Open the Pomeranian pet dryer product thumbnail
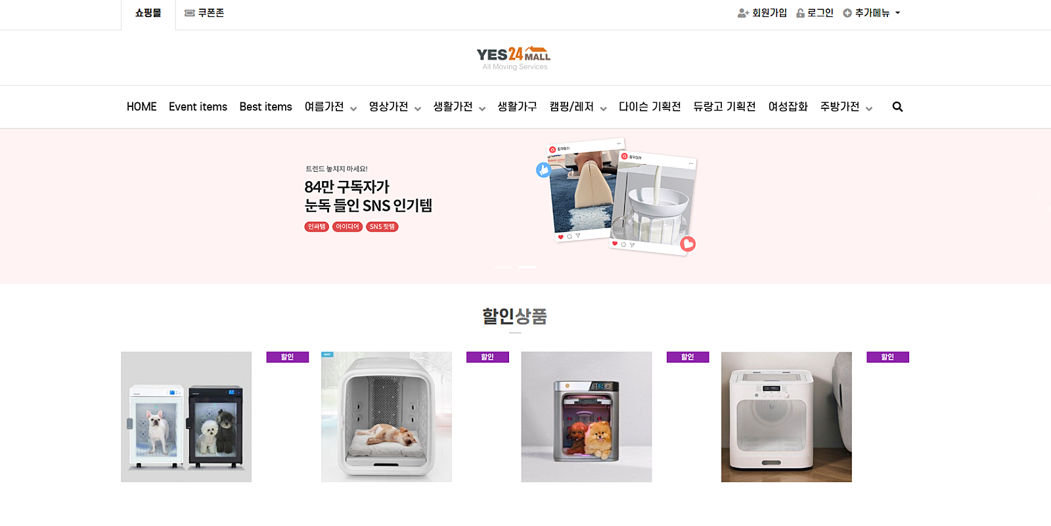1051x526 pixels. (587, 417)
